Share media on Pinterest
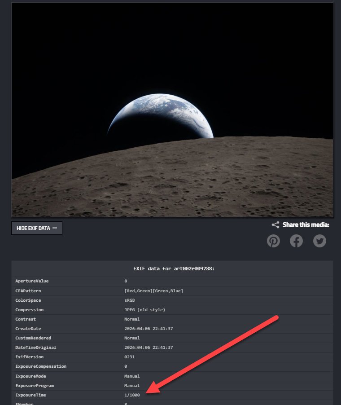Image resolution: width=341 pixels, height=405 pixels. pos(273,241)
